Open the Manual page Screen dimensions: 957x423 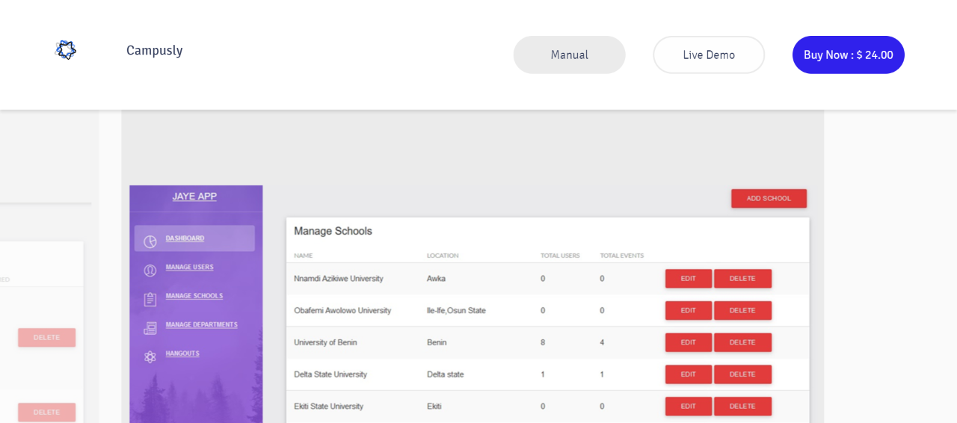coord(569,55)
